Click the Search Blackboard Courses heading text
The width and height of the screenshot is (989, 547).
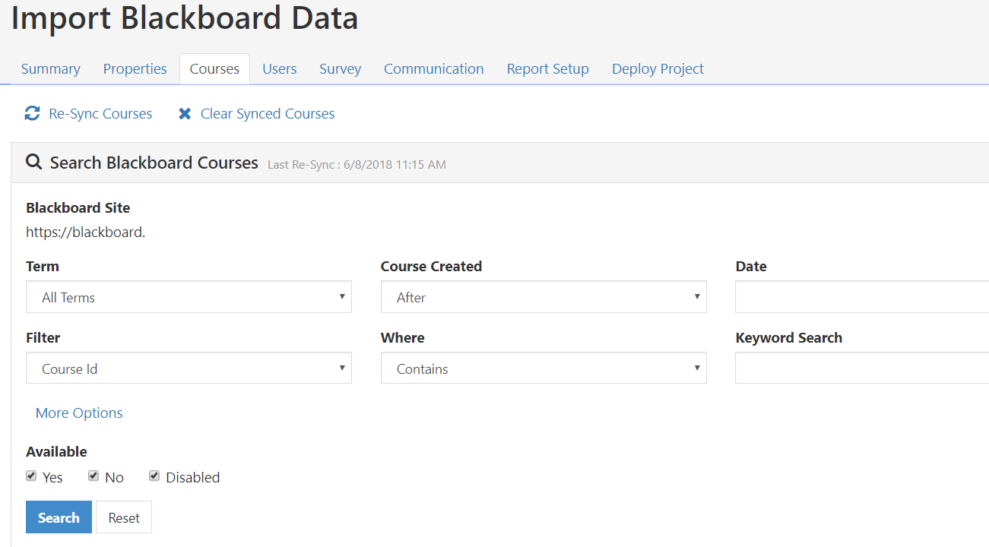(154, 163)
